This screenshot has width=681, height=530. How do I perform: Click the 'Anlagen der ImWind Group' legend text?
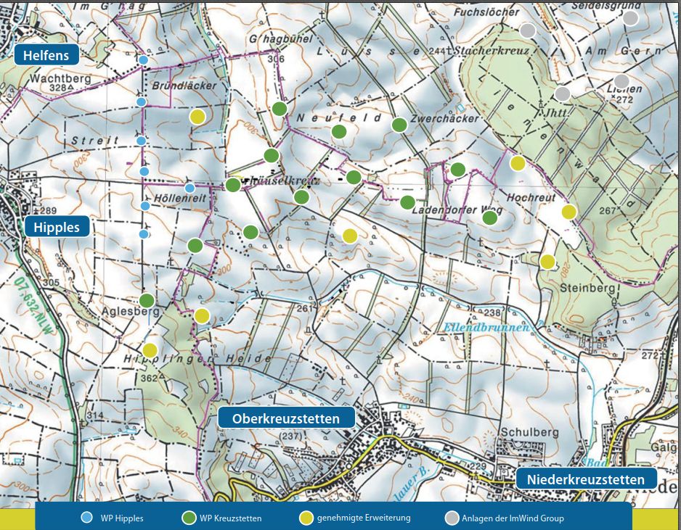(x=513, y=518)
